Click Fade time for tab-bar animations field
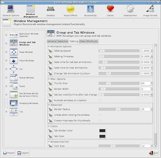Viewport: 161px width, 158px height. 146,62
